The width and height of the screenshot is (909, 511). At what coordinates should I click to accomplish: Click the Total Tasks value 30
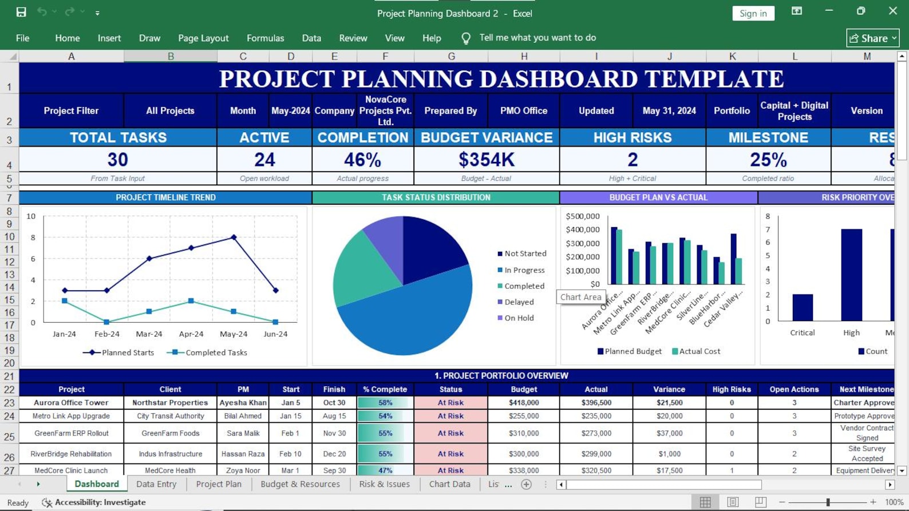pyautogui.click(x=118, y=159)
